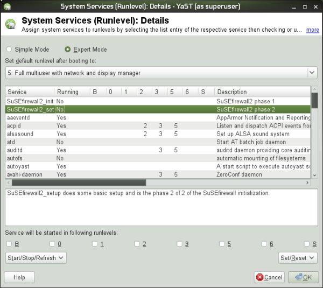The height and width of the screenshot is (288, 323).
Task: Enable runlevel S checkbox
Action: tap(307, 244)
